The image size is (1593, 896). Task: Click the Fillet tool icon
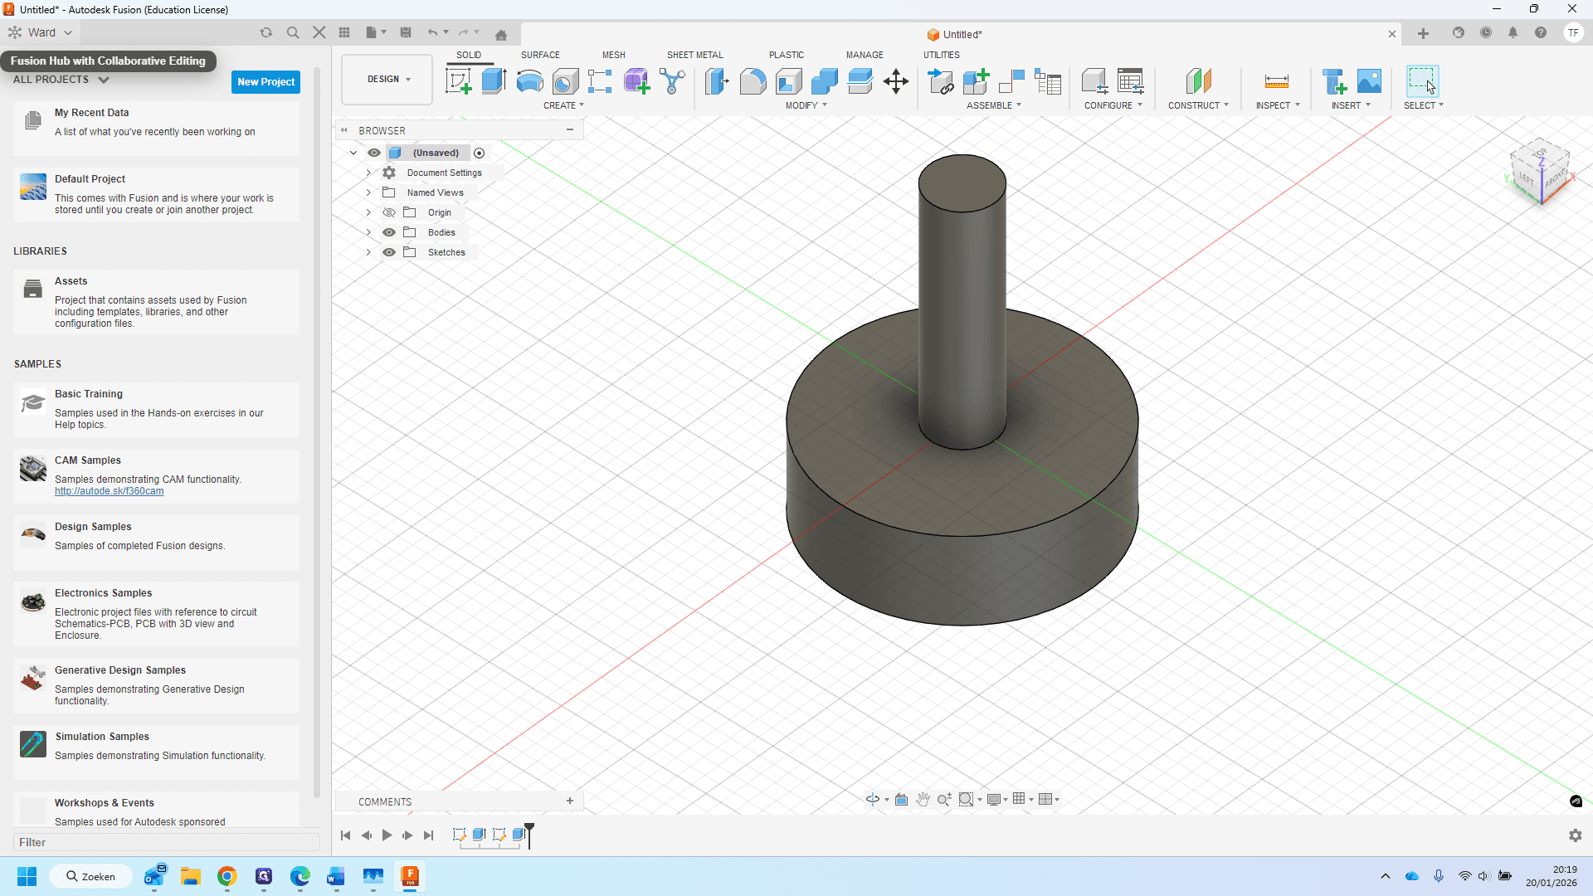point(753,81)
